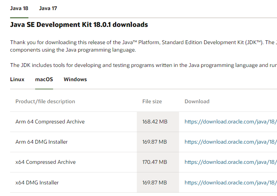
Task: Click 'Java SE Development Kit 18.0.1 downloads' heading
Action: pos(79,25)
